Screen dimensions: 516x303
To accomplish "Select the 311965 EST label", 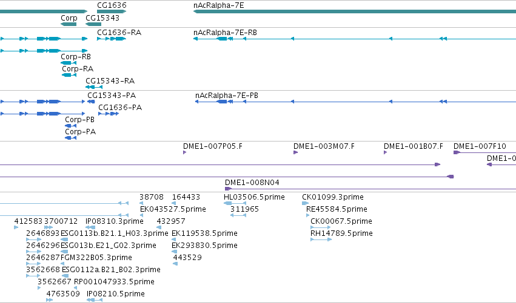I will [x=244, y=209].
